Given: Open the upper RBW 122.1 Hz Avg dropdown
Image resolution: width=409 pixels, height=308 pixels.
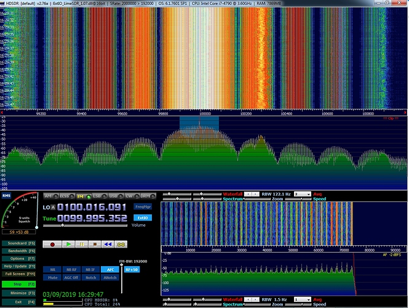Looking at the screenshot, I should pyautogui.click(x=303, y=194).
